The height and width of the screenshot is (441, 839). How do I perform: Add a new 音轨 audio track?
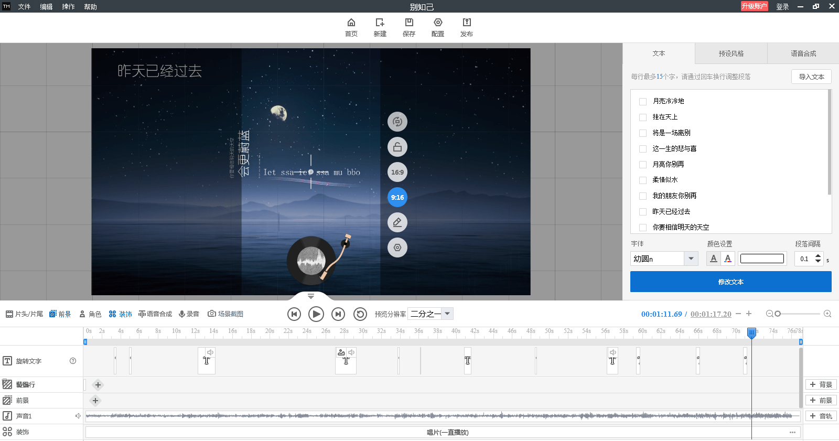pos(821,416)
